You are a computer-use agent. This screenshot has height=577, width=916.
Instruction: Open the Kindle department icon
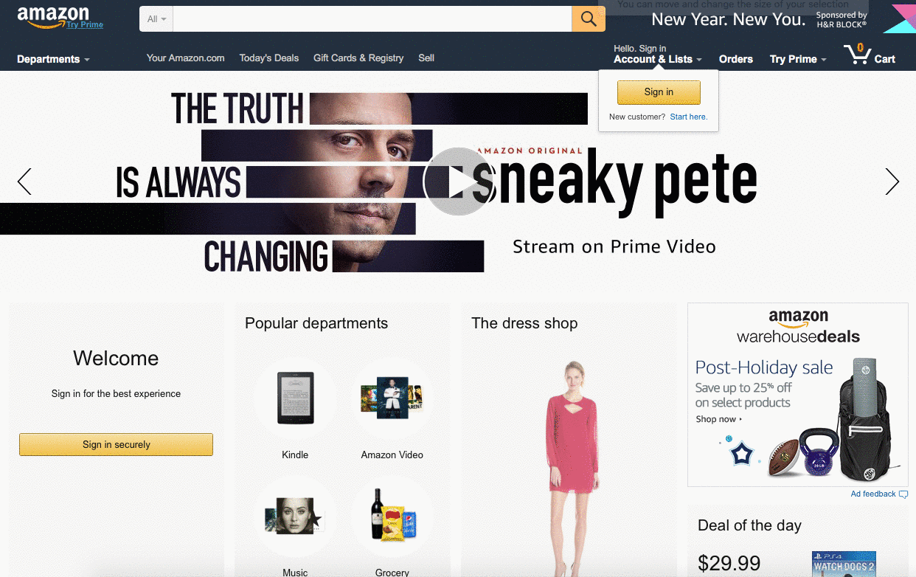(x=295, y=398)
